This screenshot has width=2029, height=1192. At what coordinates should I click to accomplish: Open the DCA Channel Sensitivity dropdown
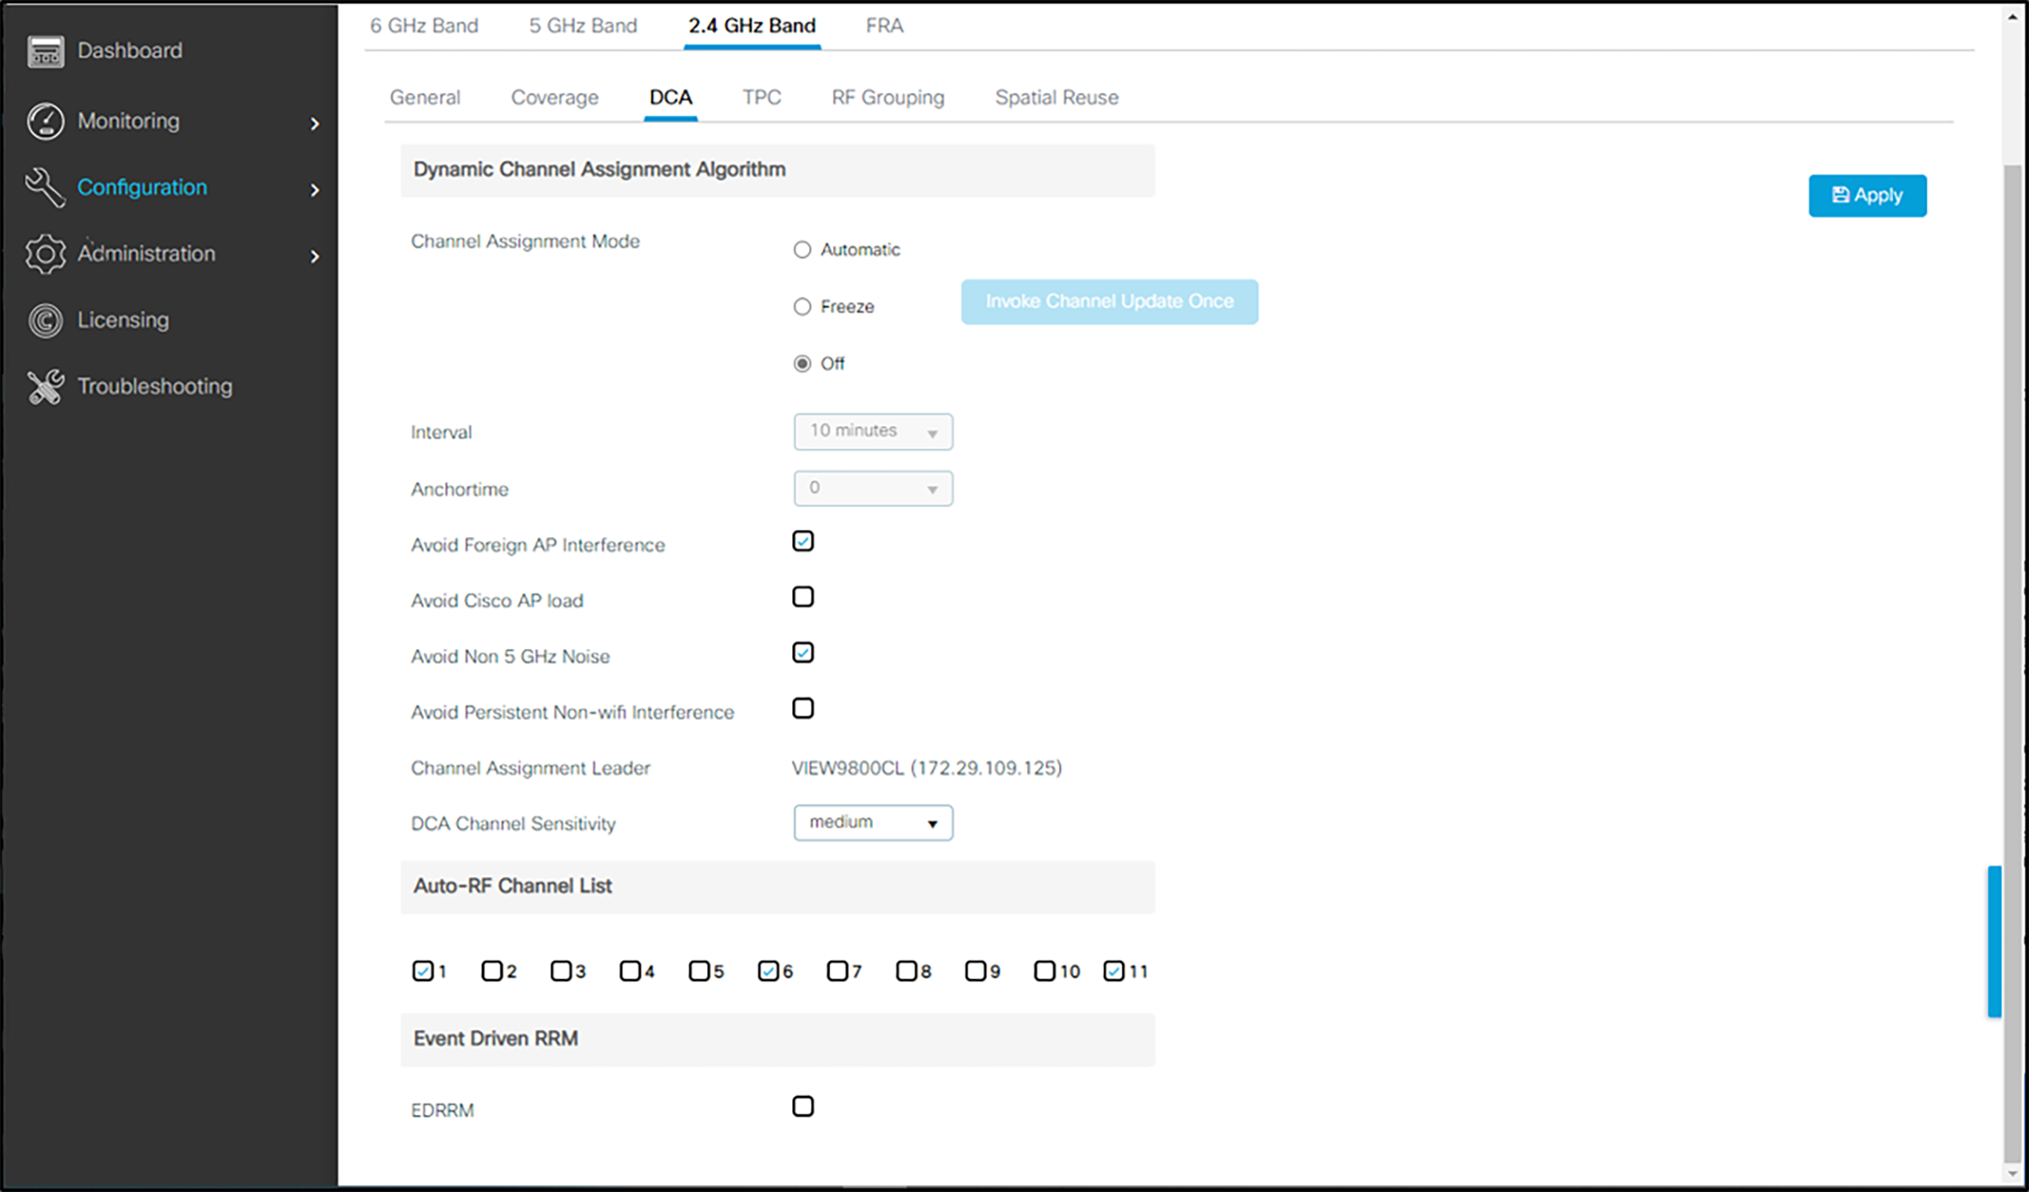pos(873,822)
